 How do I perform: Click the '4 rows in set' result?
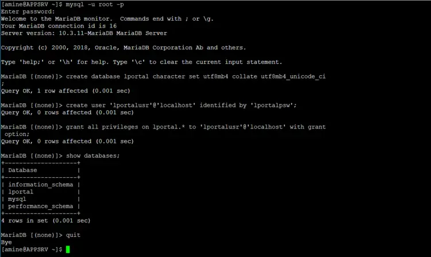tap(45, 220)
